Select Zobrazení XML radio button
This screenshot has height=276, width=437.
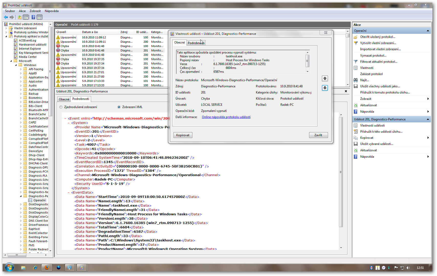click(119, 107)
